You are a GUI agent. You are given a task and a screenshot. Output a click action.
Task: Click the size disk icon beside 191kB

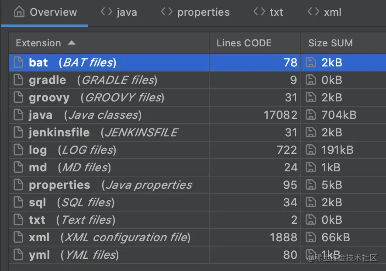pyautogui.click(x=310, y=150)
